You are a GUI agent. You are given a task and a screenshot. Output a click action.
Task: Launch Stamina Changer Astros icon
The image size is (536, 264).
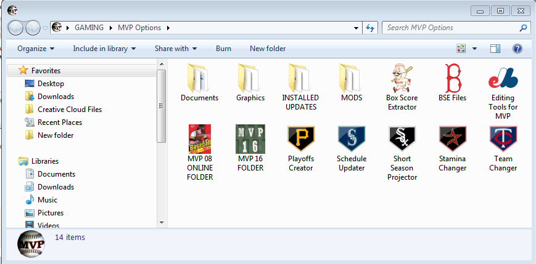pos(453,139)
